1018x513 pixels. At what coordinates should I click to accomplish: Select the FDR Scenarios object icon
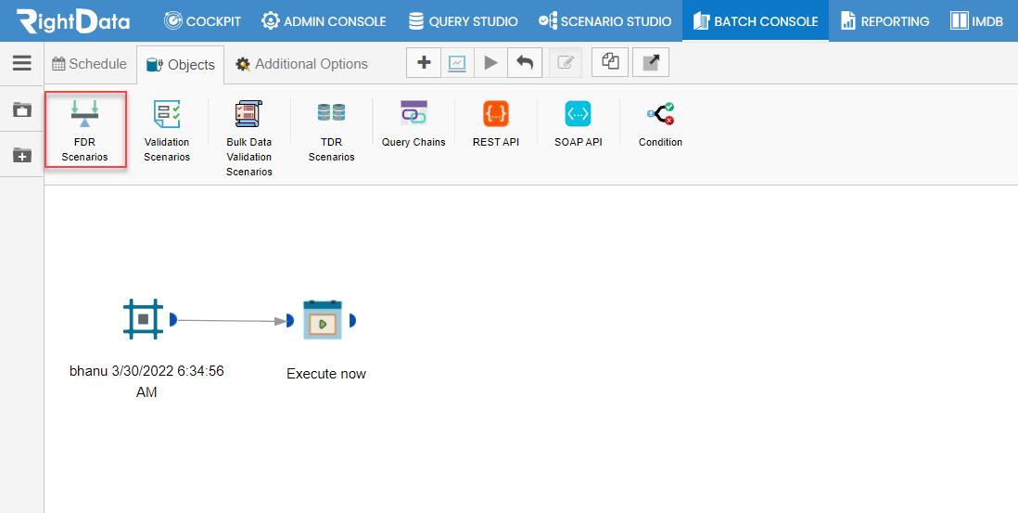[x=85, y=113]
